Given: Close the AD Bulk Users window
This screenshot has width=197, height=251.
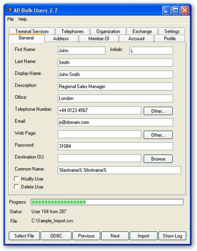Looking at the screenshot, I should [185, 10].
